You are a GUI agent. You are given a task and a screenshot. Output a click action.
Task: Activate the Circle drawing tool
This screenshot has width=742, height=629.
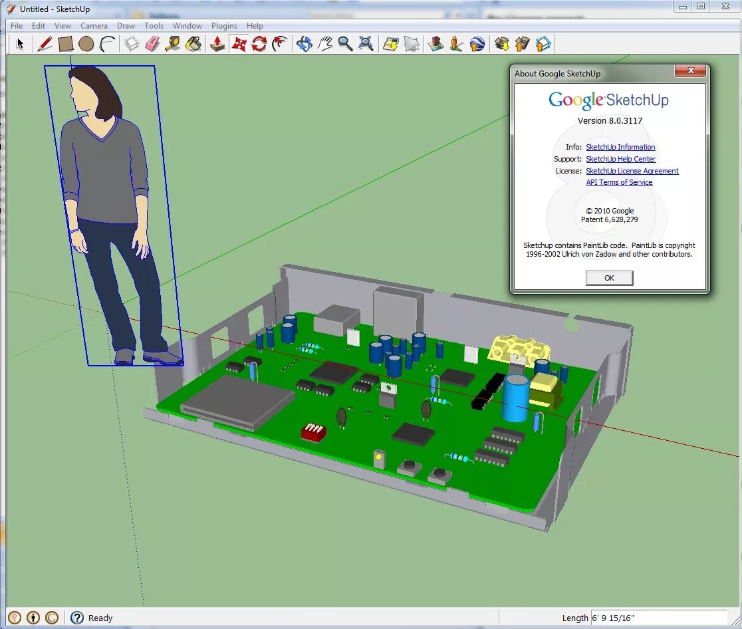point(86,44)
